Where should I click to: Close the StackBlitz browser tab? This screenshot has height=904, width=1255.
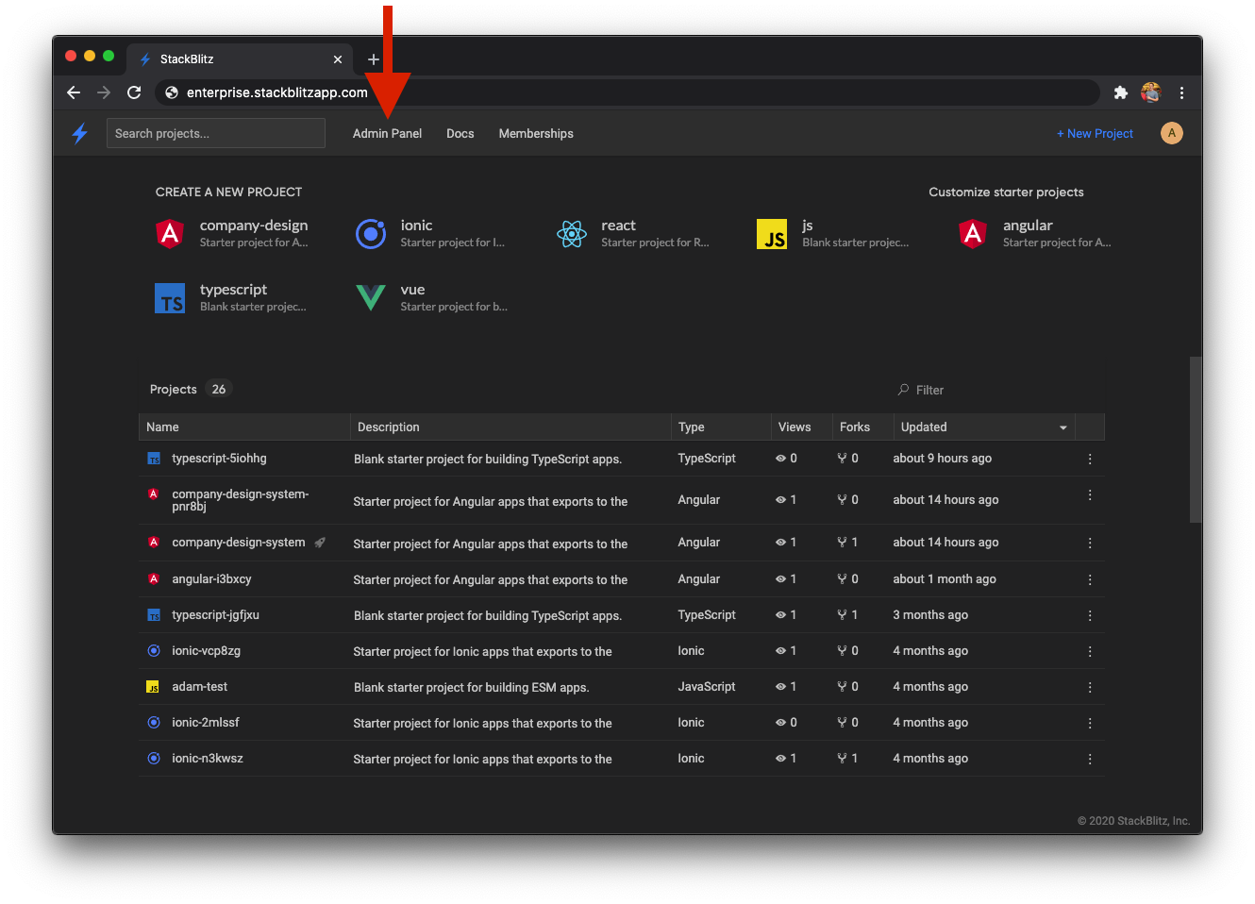pyautogui.click(x=338, y=59)
